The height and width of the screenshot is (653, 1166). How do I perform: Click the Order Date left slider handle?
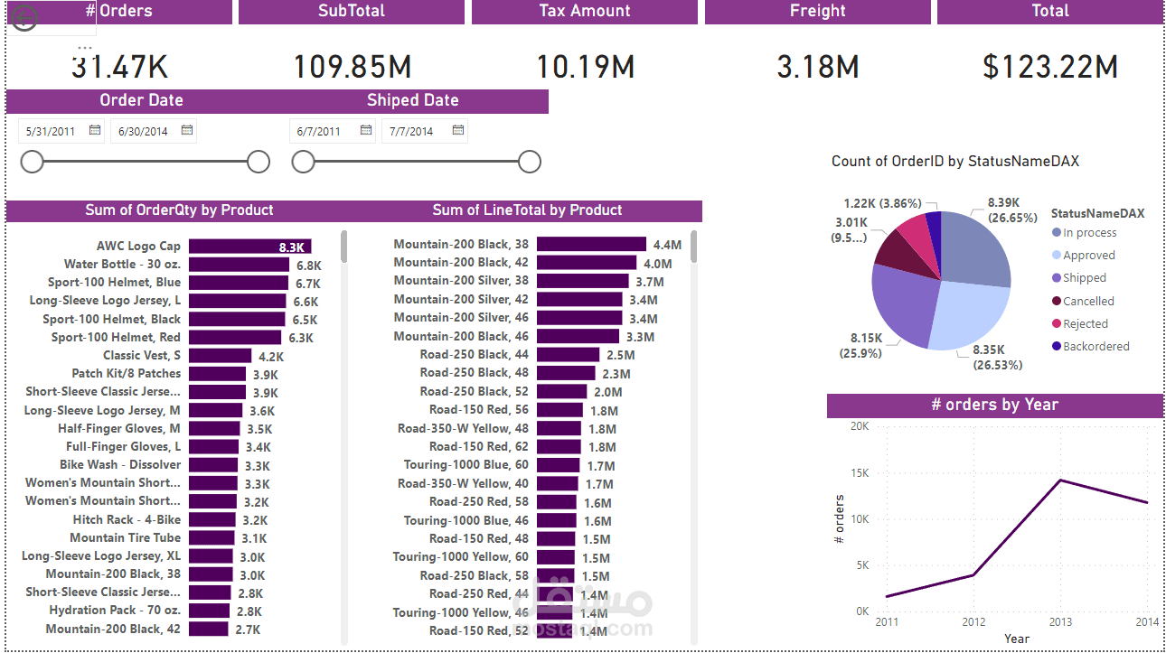[31, 161]
